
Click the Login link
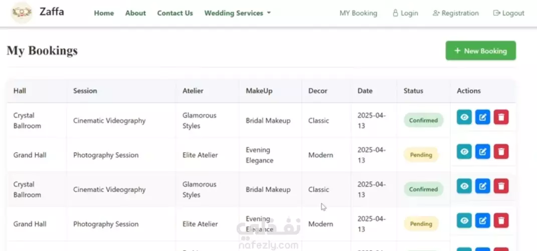[x=405, y=13]
